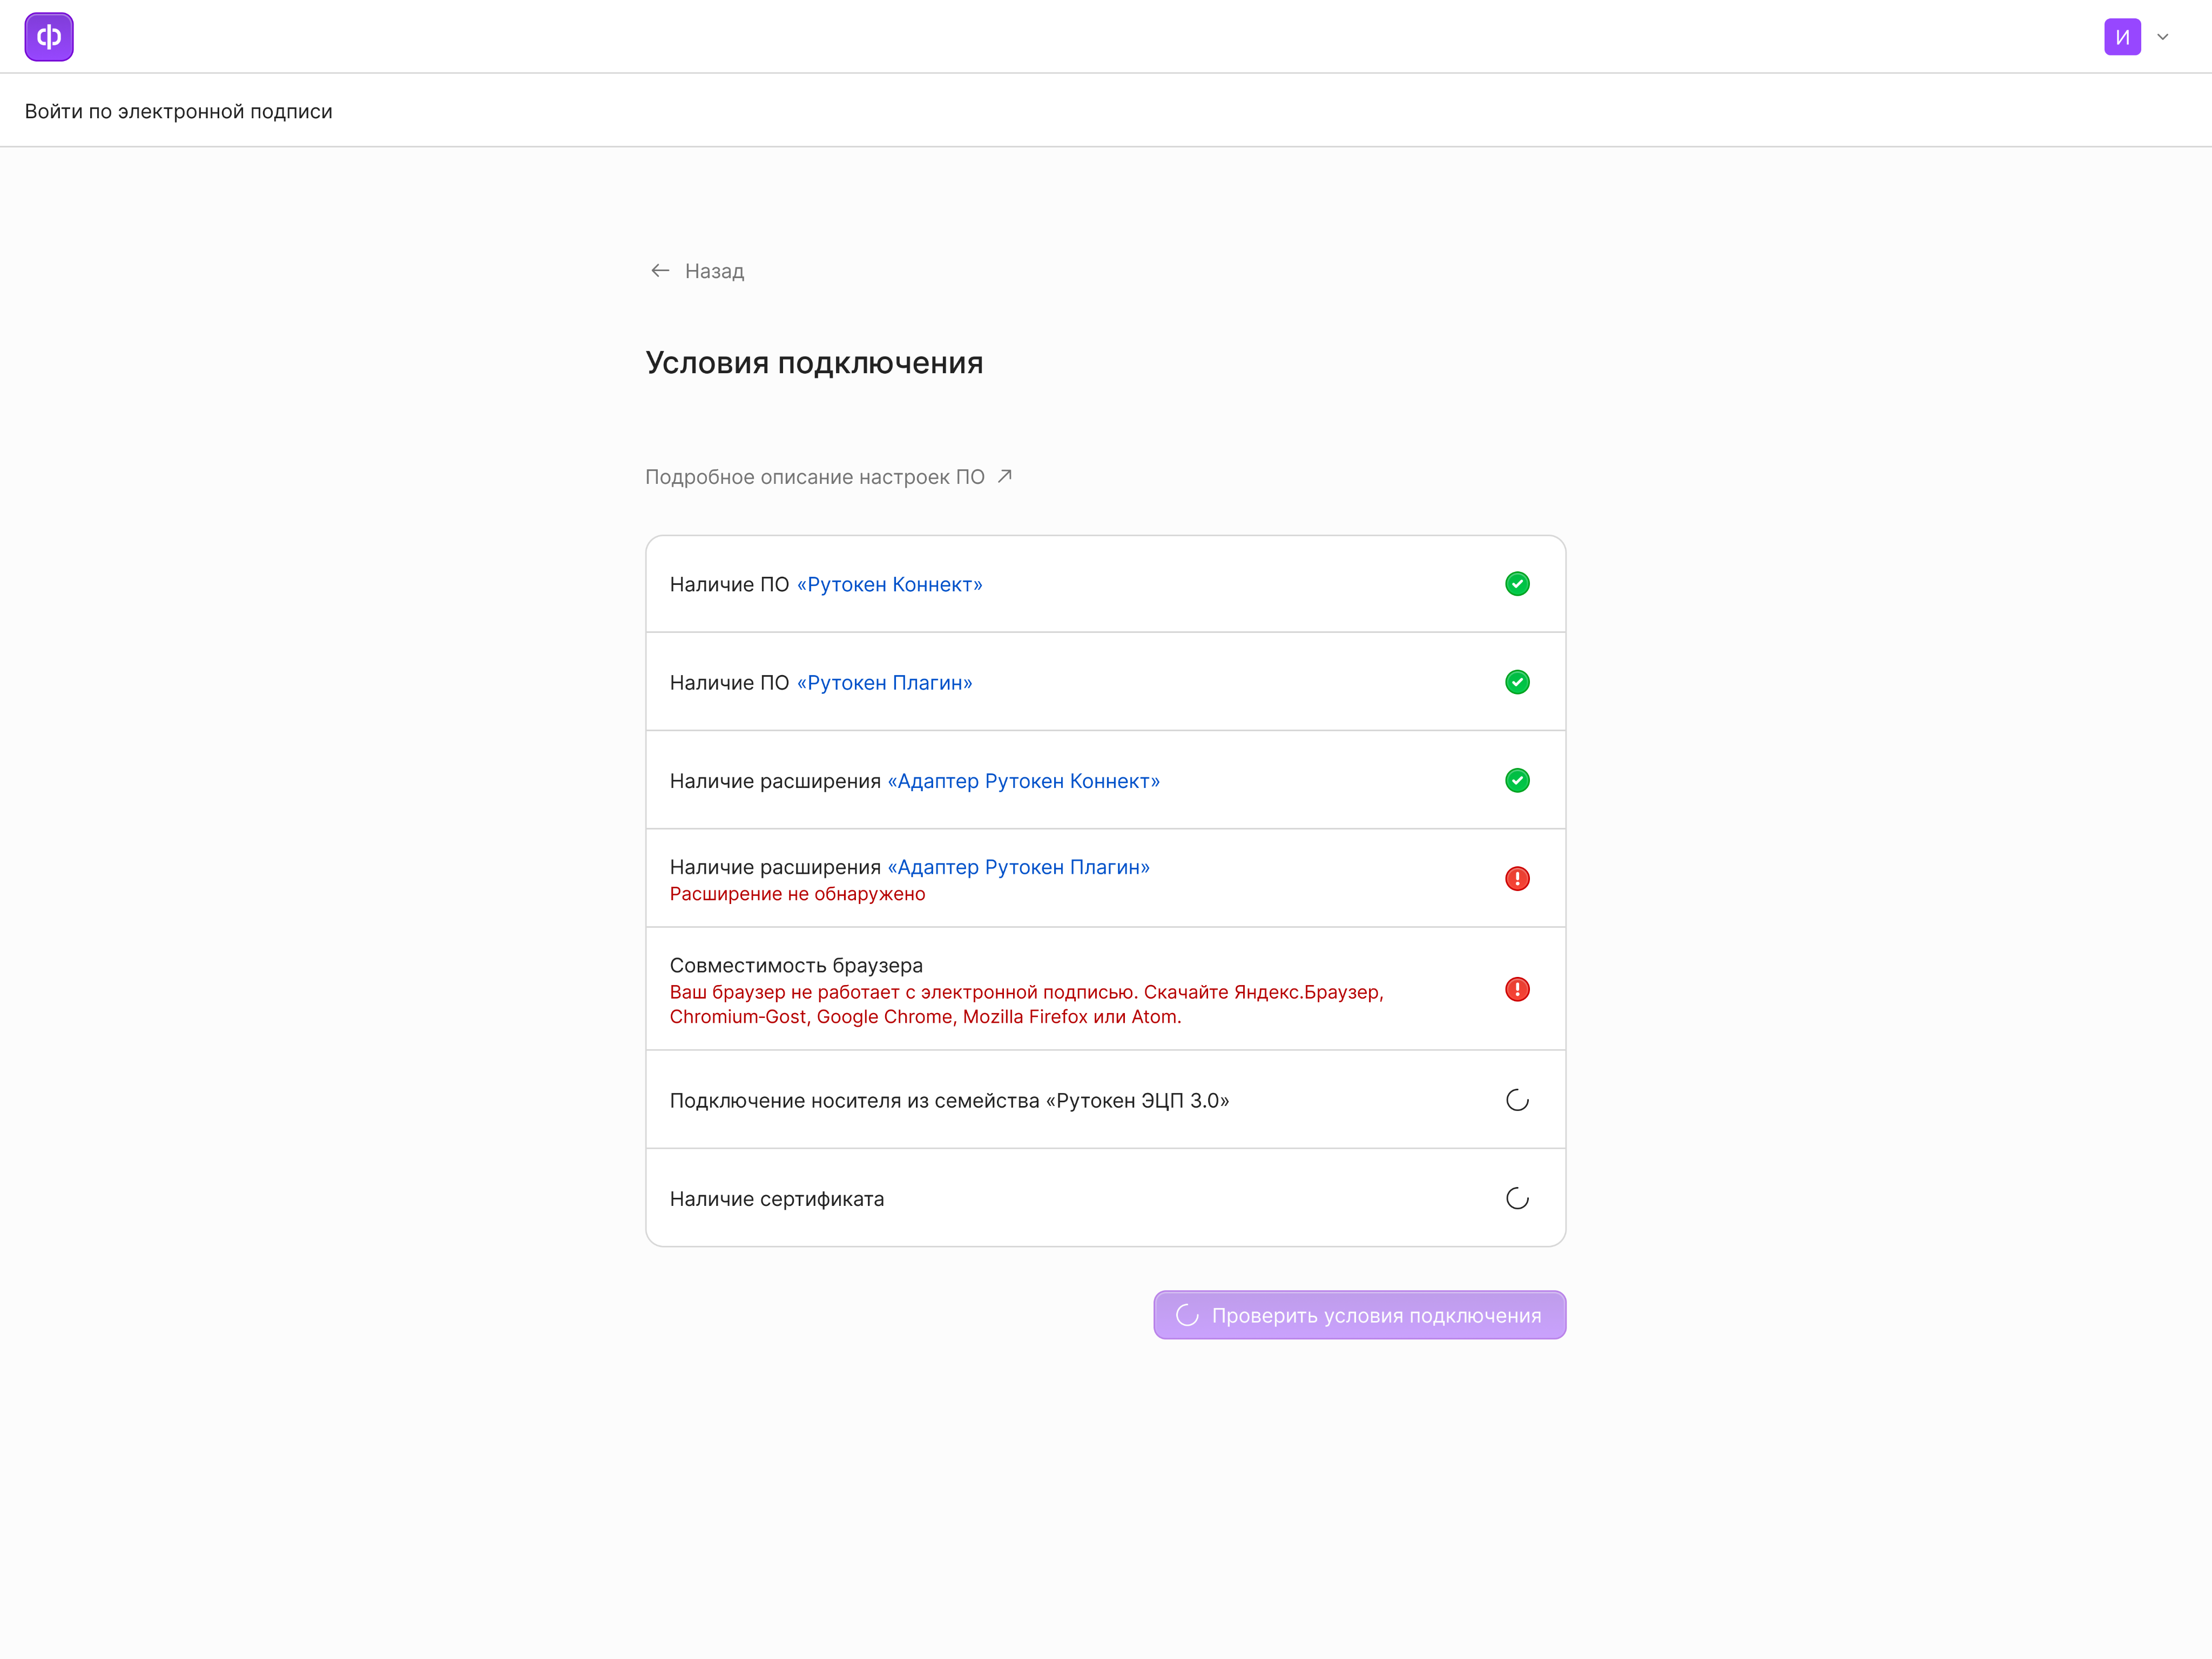
Task: Click «Совместимость браузера» row title
Action: [796, 965]
